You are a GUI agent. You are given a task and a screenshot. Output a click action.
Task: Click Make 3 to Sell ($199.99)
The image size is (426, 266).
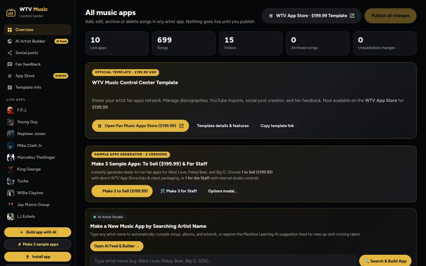(x=122, y=191)
